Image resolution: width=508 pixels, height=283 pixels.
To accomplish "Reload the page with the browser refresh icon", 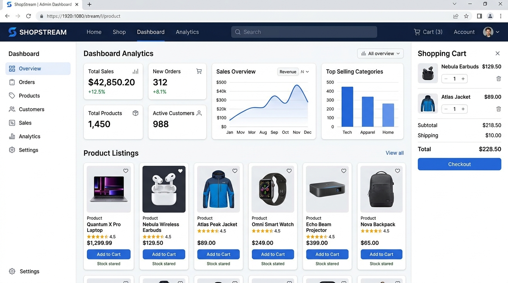I will pos(28,16).
